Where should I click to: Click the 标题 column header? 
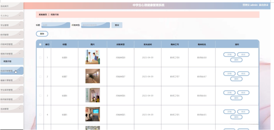[x=65, y=44]
